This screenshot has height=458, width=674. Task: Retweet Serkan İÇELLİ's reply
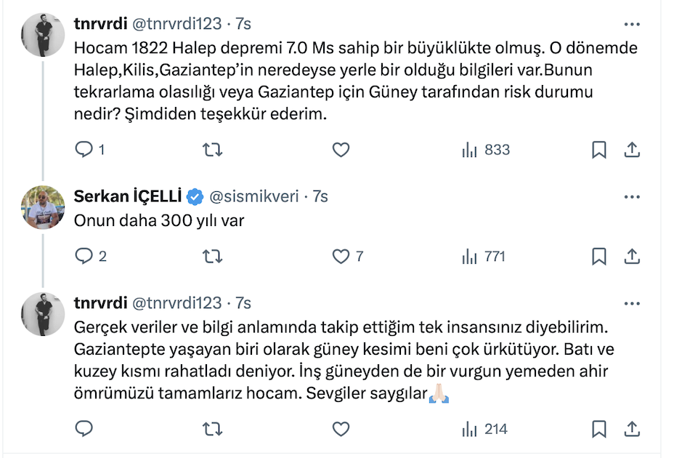[211, 256]
